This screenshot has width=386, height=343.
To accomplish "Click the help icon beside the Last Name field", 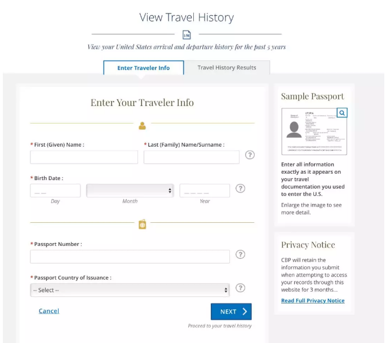I will coord(250,155).
